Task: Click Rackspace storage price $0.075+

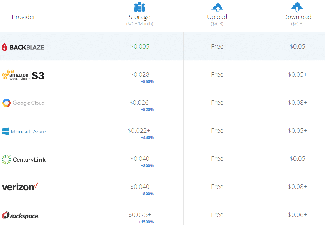Action: (x=140, y=215)
